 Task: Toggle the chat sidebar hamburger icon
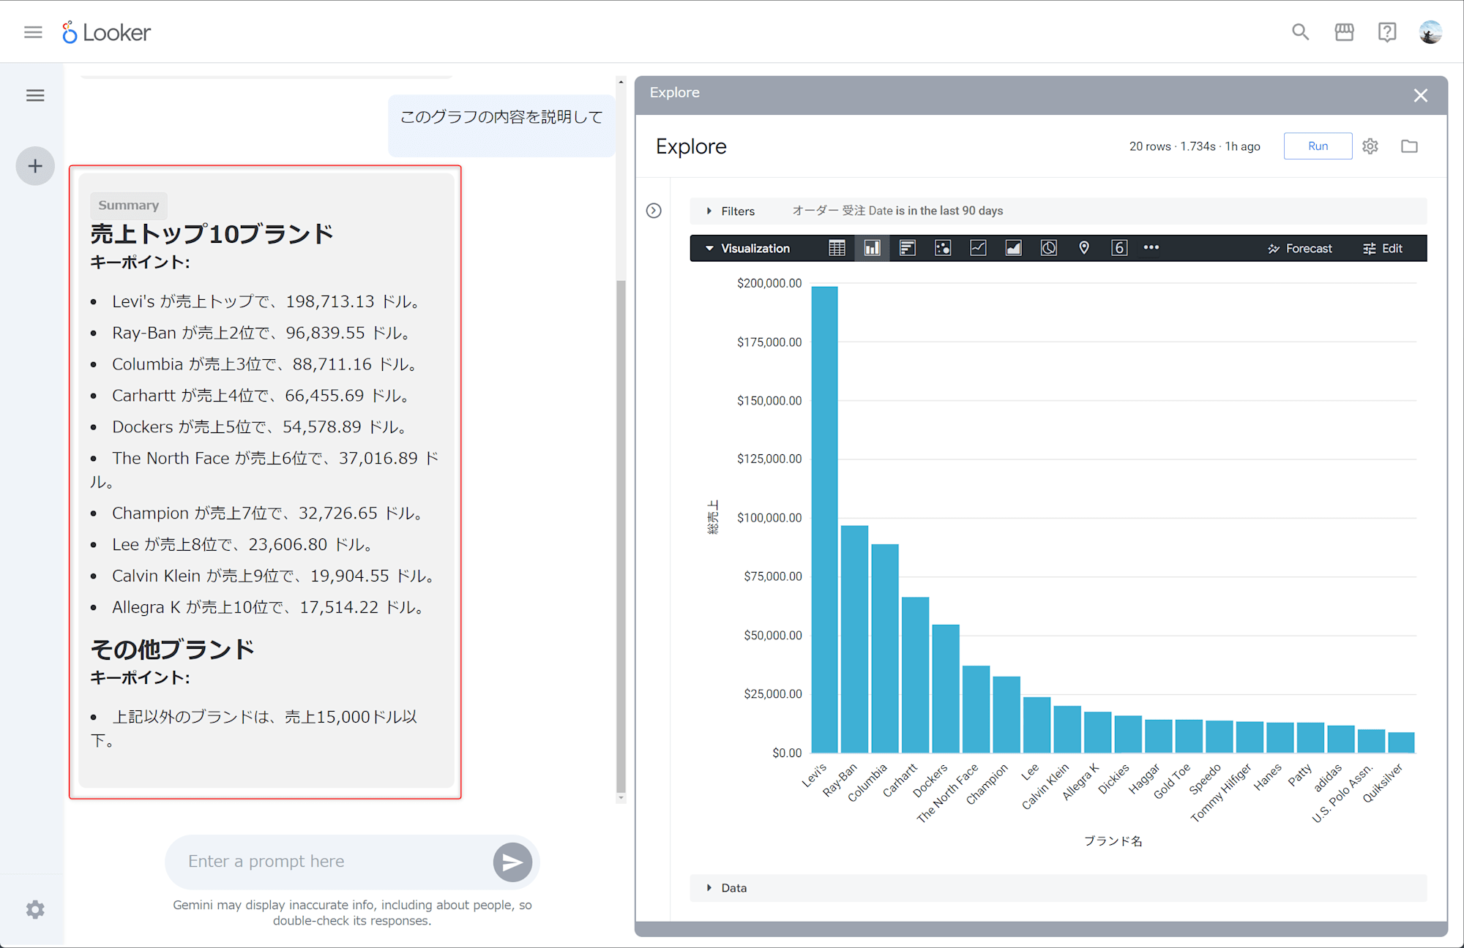pos(35,95)
